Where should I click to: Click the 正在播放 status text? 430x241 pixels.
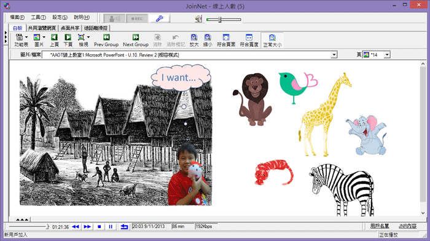(389, 235)
